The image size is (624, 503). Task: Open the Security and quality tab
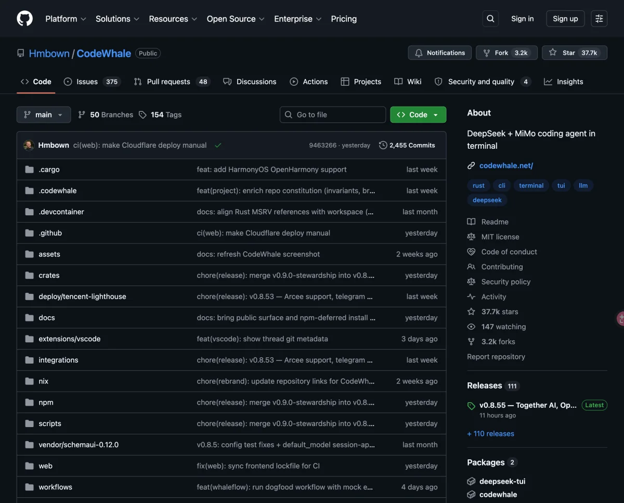pyautogui.click(x=483, y=82)
